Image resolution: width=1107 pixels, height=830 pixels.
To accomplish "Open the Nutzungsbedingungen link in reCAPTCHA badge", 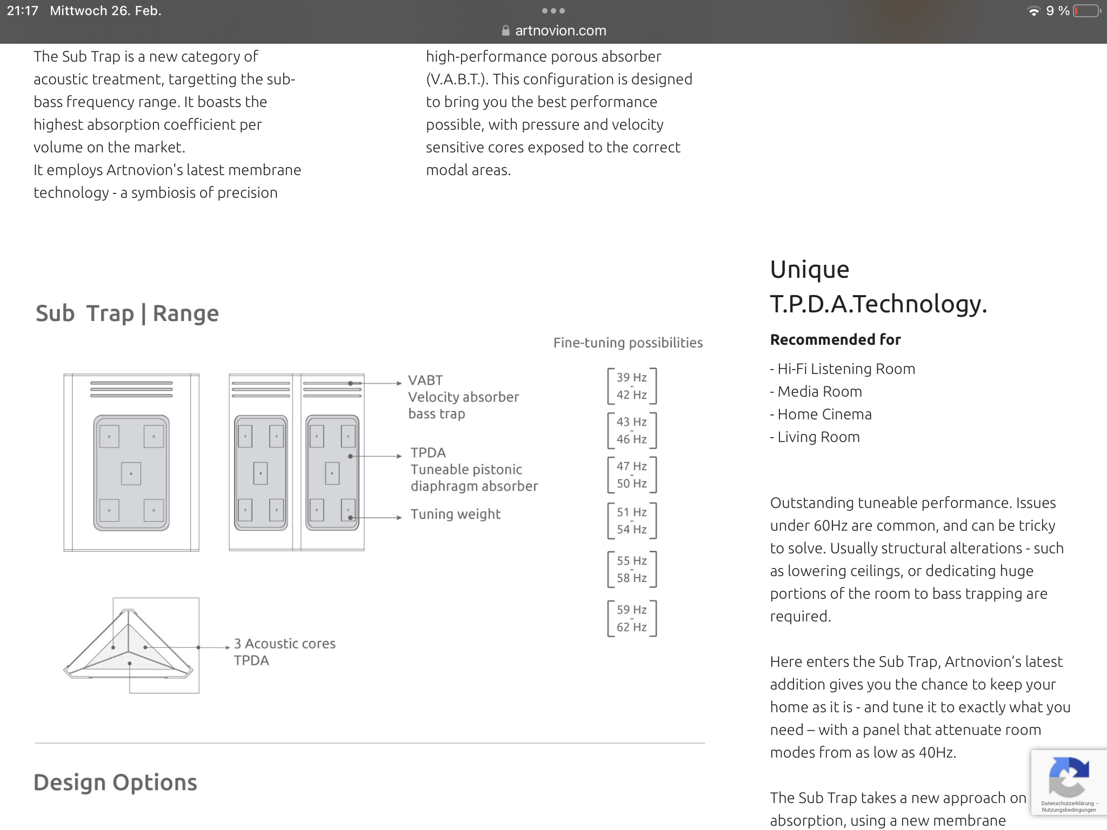I will coord(1069,810).
